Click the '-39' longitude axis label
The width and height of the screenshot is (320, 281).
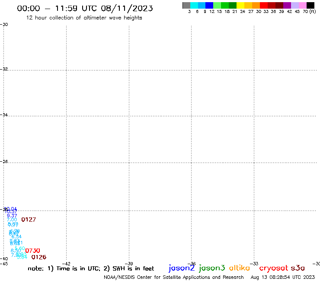(x=129, y=264)
